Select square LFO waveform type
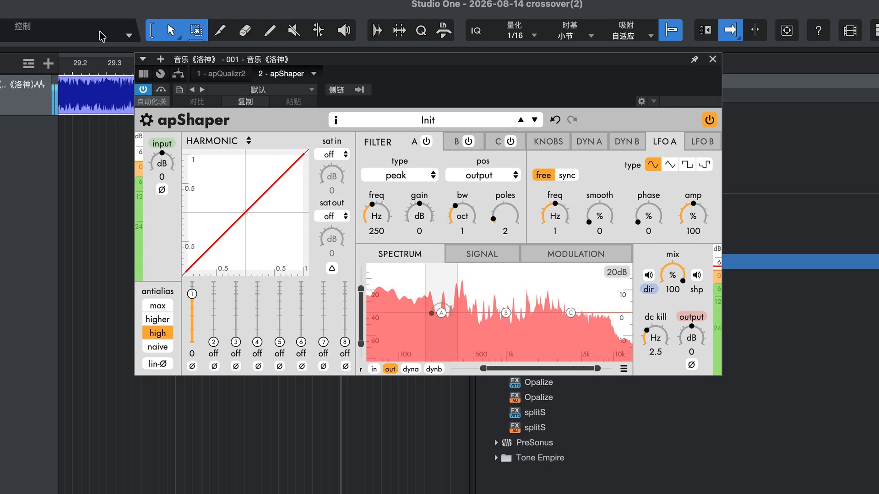This screenshot has height=494, width=879. click(x=687, y=165)
